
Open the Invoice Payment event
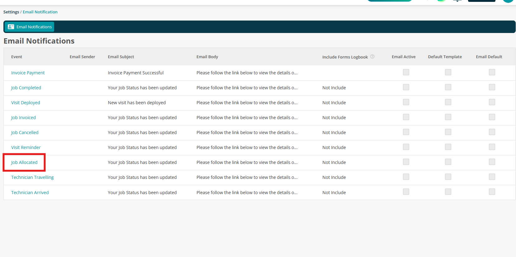28,73
